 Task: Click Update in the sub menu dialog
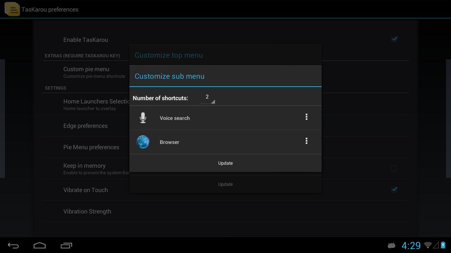pos(225,163)
